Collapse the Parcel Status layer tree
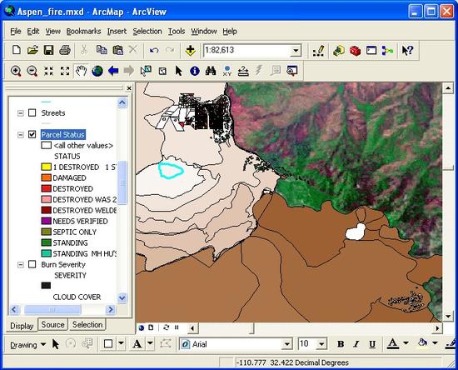Image resolution: width=458 pixels, height=370 pixels. tap(21, 135)
